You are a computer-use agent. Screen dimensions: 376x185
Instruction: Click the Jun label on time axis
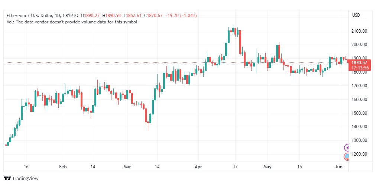[338, 166]
